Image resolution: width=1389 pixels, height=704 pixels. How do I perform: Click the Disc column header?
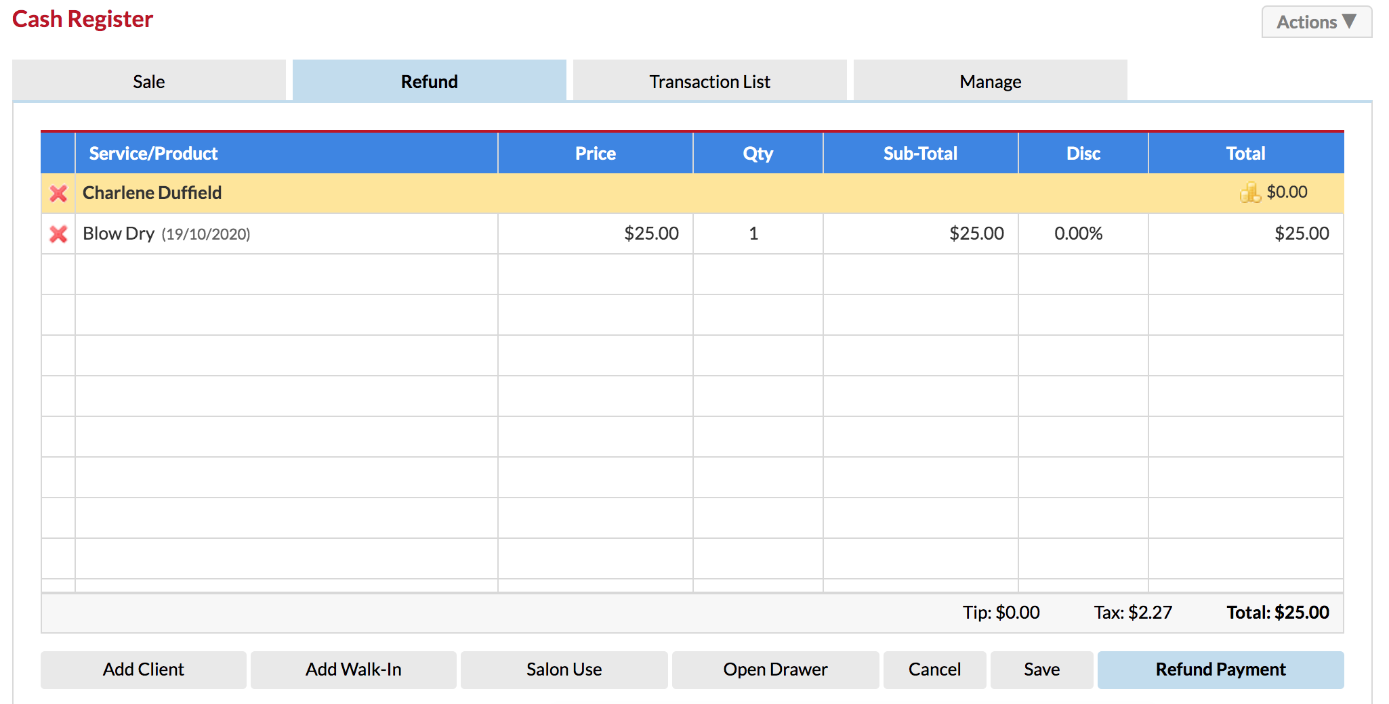point(1083,154)
